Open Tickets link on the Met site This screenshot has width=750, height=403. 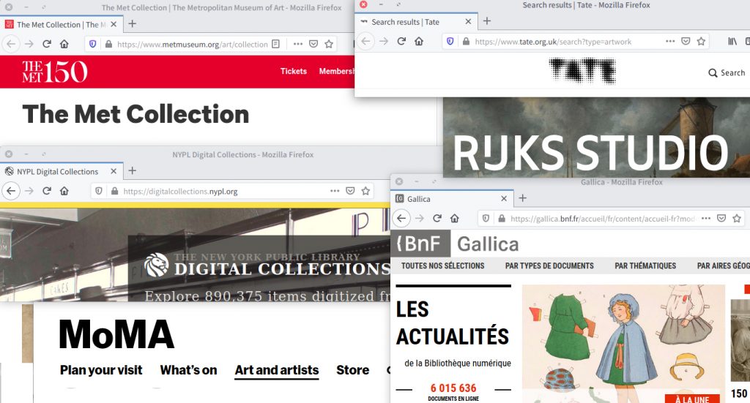(293, 71)
